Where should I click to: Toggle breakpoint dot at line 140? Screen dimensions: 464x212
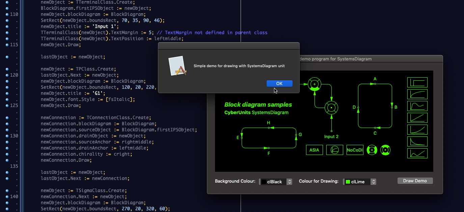7,196
